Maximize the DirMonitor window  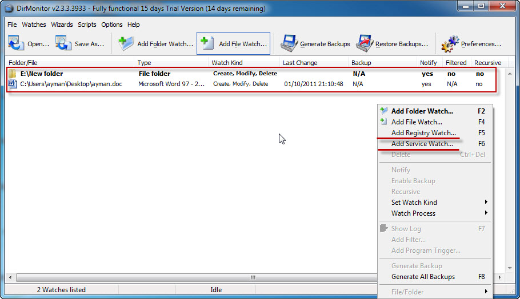[481, 6]
